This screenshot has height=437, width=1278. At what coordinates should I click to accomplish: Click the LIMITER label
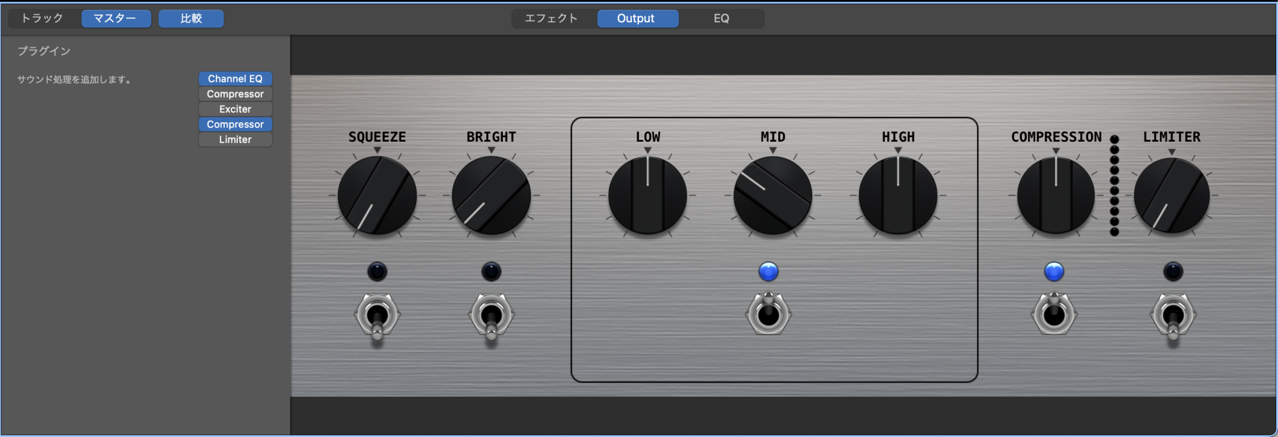1172,137
